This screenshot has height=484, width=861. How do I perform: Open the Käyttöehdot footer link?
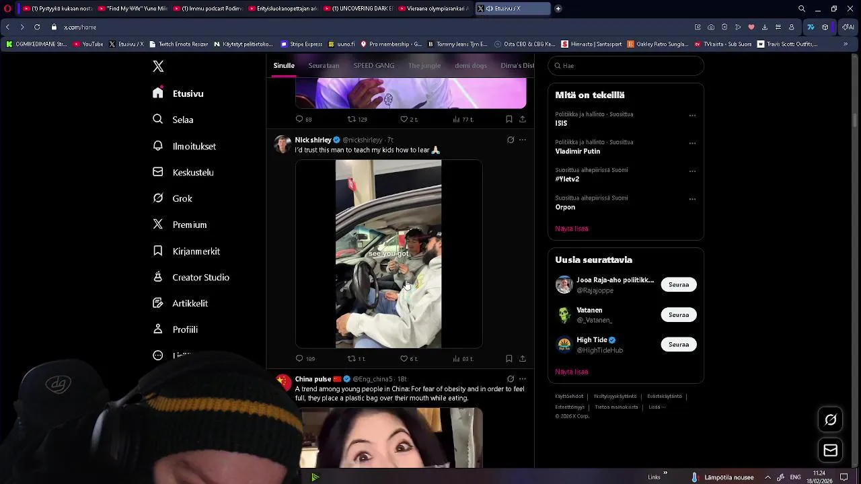click(569, 397)
